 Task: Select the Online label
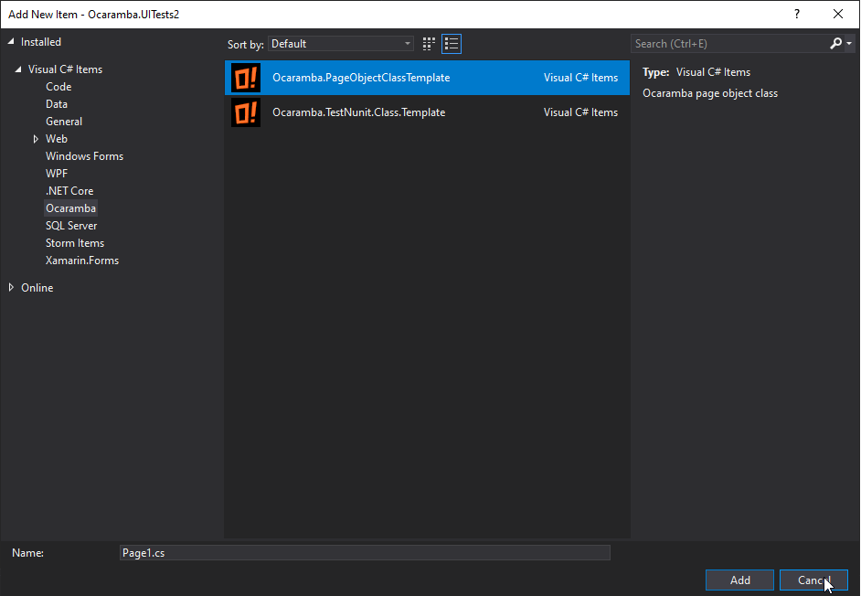(37, 288)
